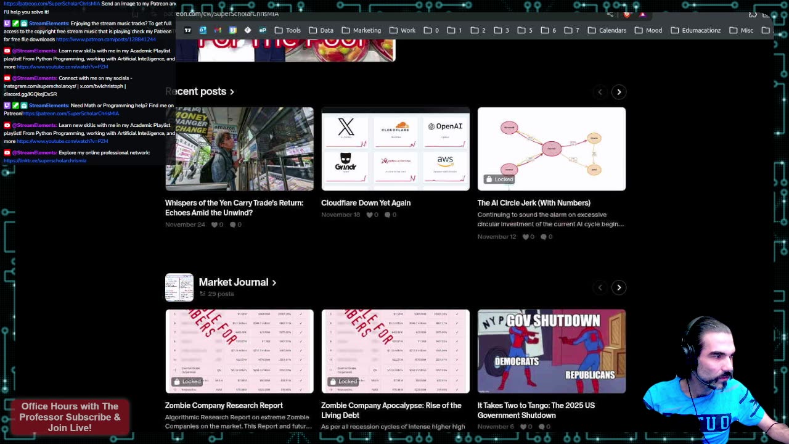
Task: Open comments on AI Circle Jerk post
Action: (x=546, y=237)
